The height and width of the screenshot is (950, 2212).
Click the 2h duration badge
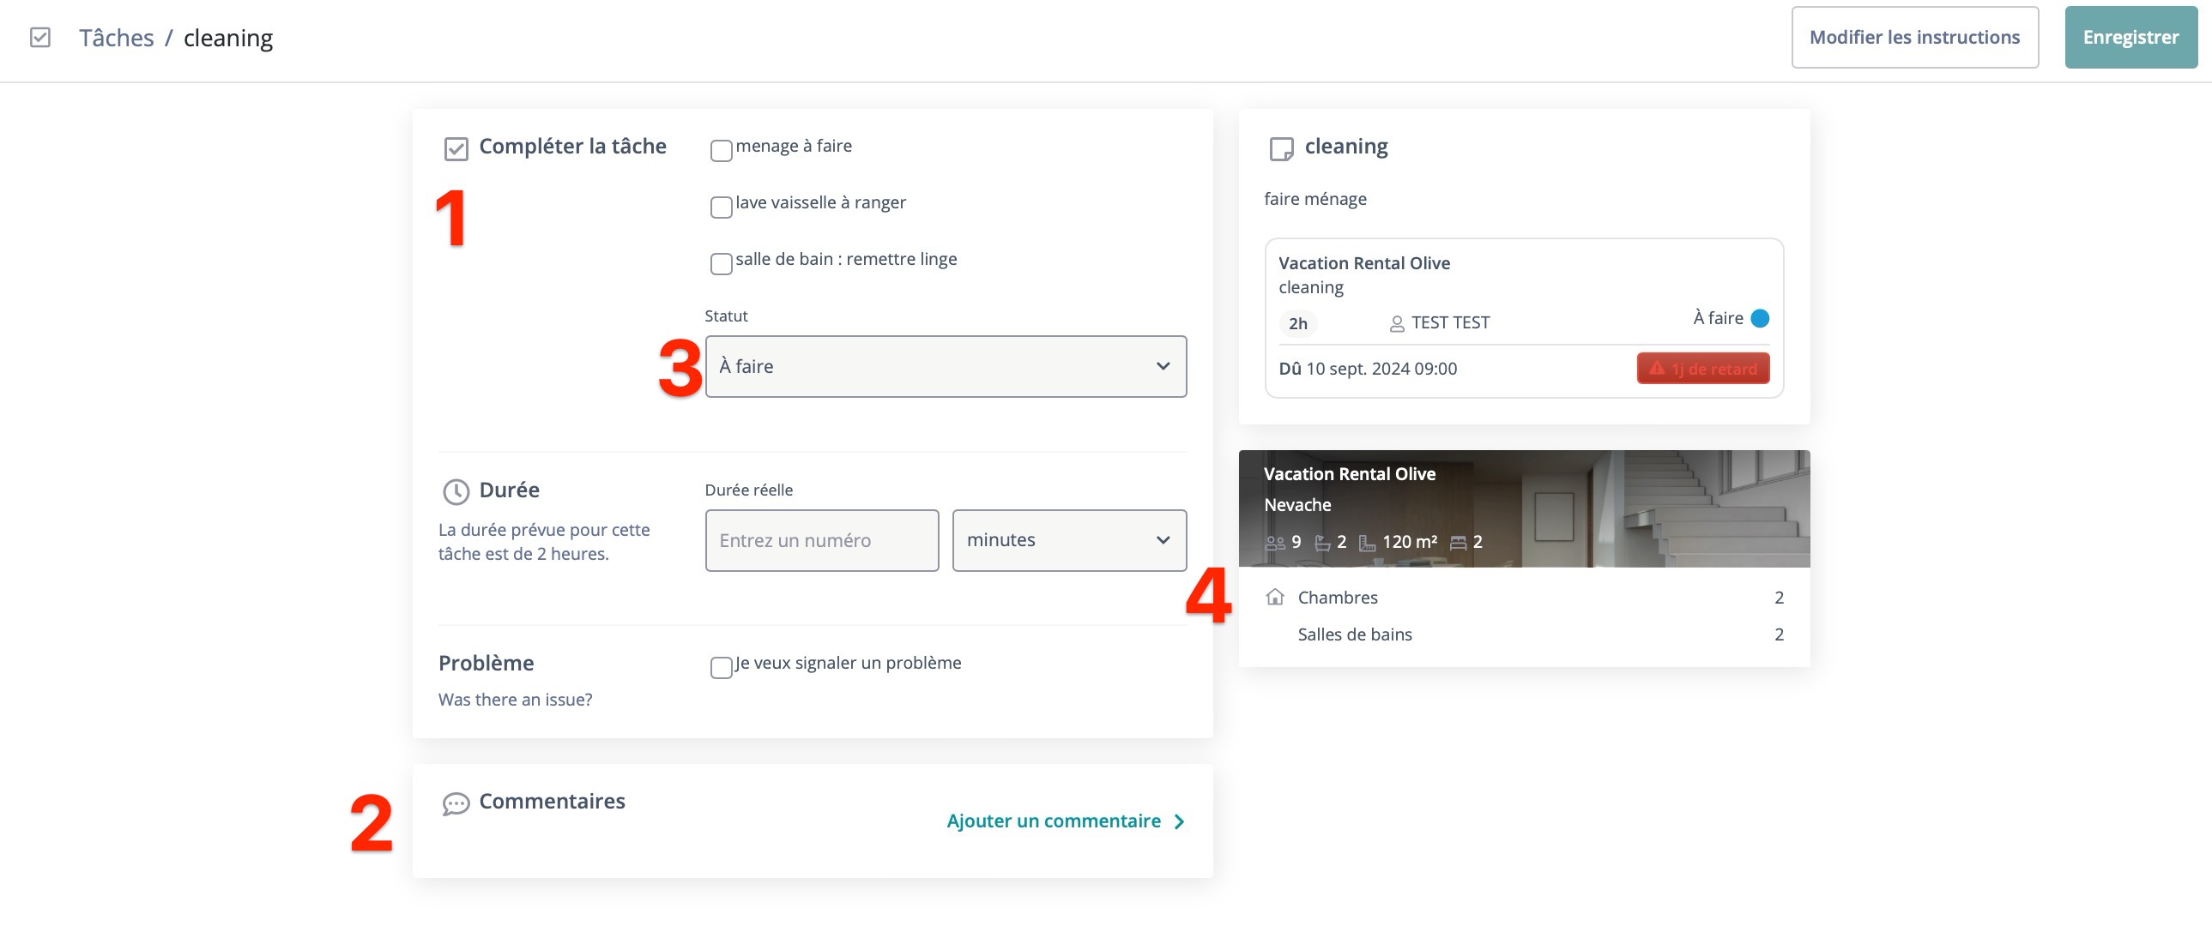click(x=1298, y=323)
